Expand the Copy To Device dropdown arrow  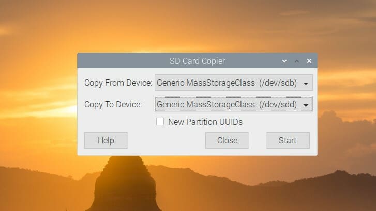click(306, 105)
